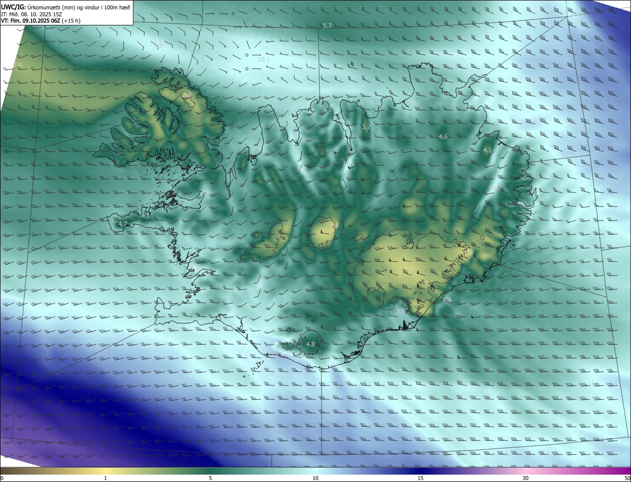
Task: Click the 10 tick on the colour scale
Action: click(x=315, y=478)
